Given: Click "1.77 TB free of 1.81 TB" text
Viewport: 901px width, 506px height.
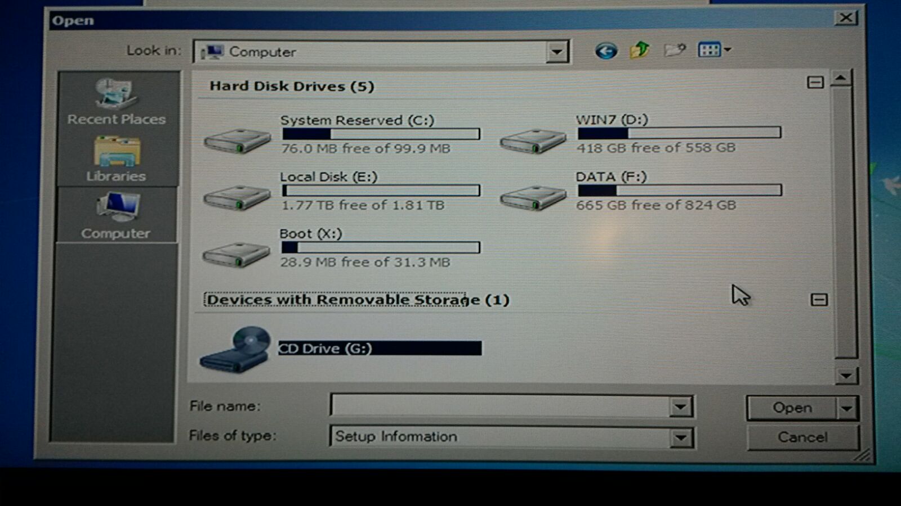Looking at the screenshot, I should pyautogui.click(x=363, y=205).
